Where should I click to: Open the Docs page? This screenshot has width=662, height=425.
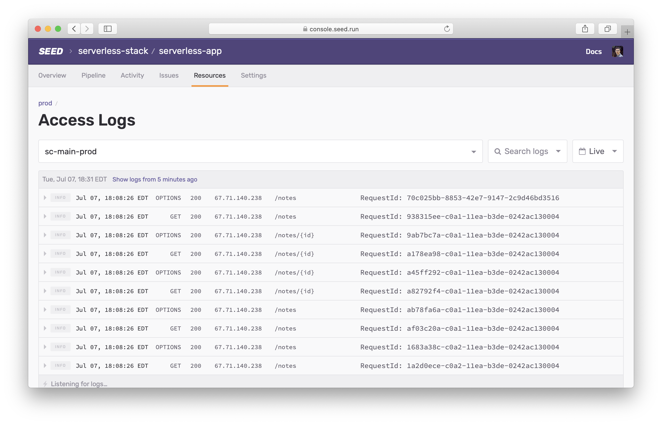coord(594,51)
